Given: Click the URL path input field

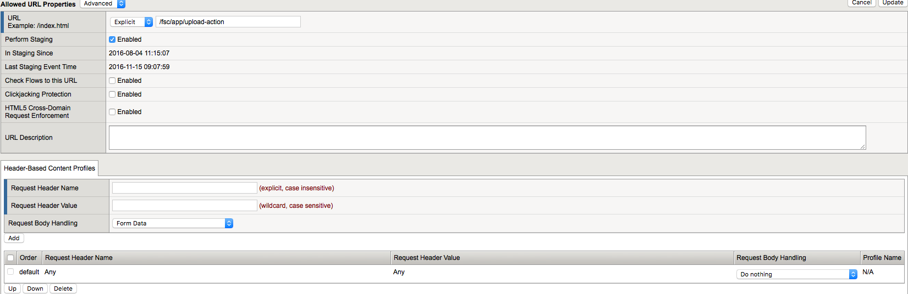Looking at the screenshot, I should point(228,22).
